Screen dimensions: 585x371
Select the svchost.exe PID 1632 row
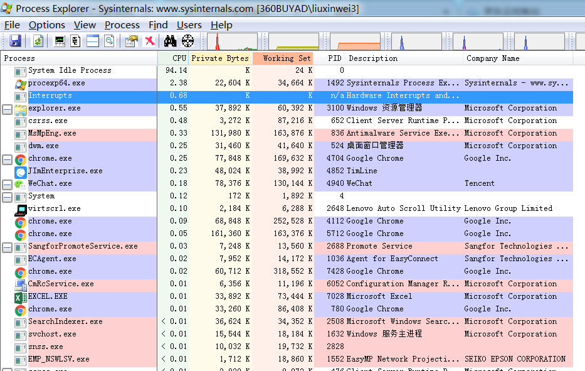[x=287, y=335]
